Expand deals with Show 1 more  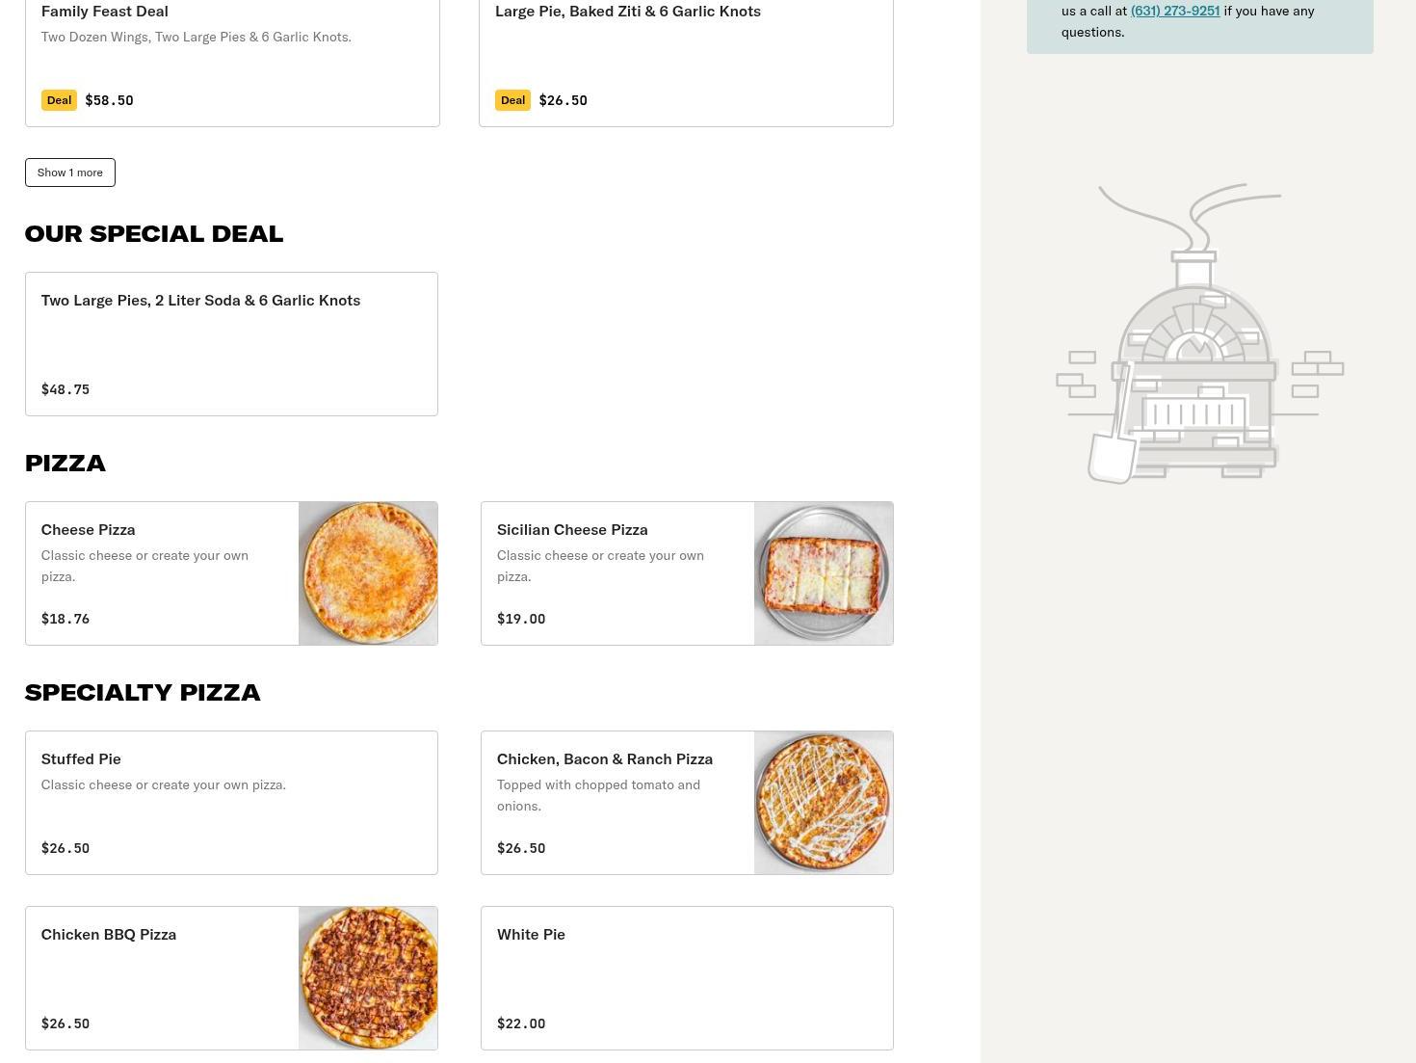point(69,173)
